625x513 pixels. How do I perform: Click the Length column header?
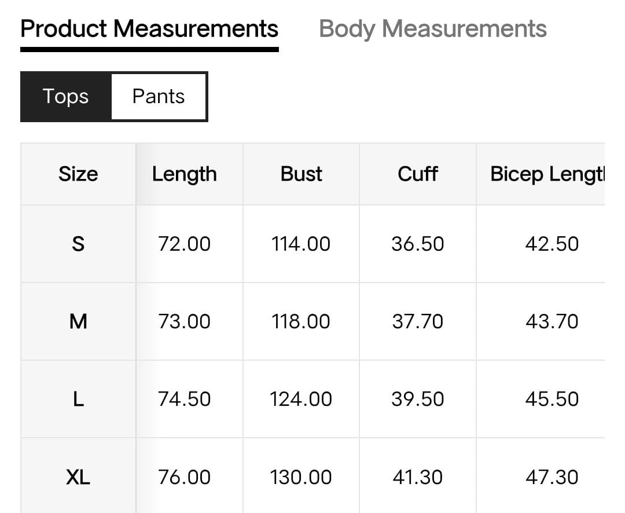click(184, 174)
